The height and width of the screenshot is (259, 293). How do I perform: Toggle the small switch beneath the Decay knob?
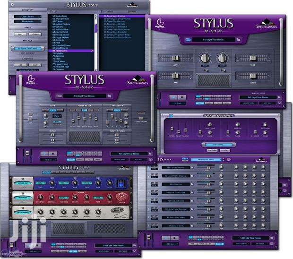[223, 70]
